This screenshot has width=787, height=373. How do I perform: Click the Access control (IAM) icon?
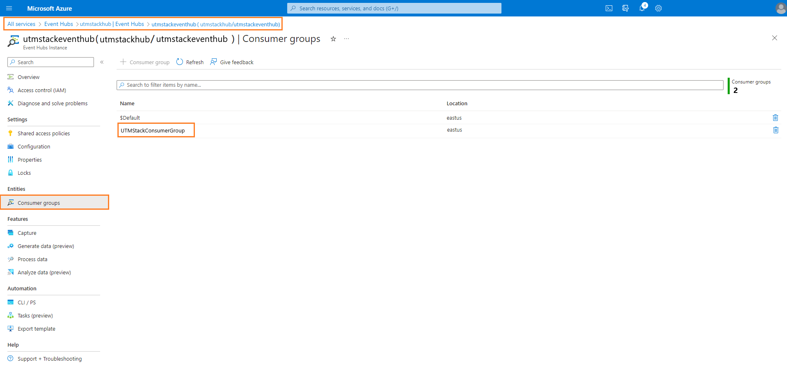11,90
